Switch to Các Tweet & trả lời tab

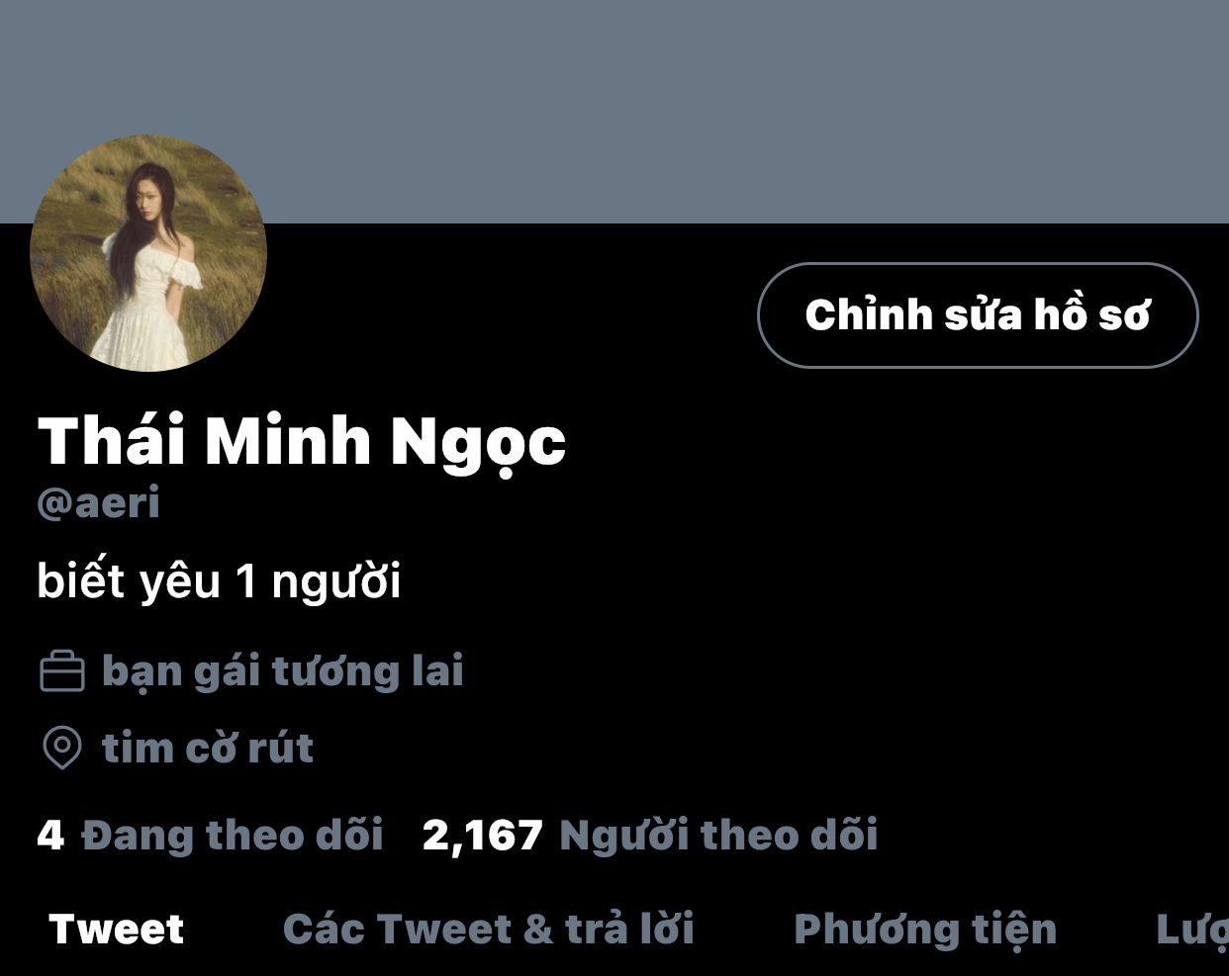coord(489,930)
